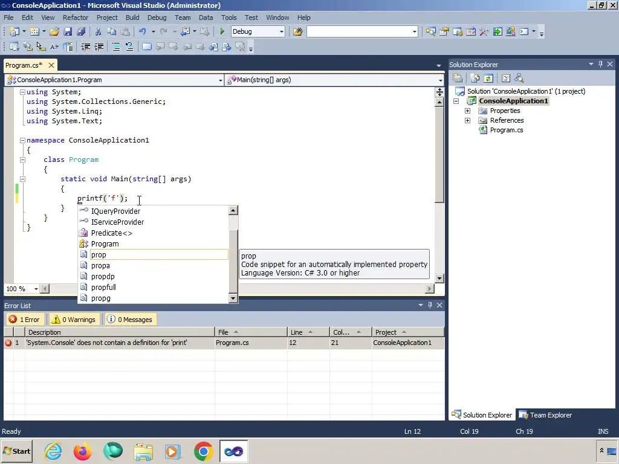Open Firefox from taskbar
Image resolution: width=619 pixels, height=464 pixels.
point(82,451)
